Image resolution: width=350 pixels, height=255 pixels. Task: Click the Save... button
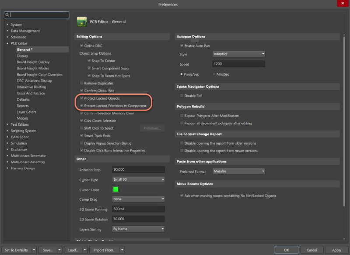(x=48, y=250)
